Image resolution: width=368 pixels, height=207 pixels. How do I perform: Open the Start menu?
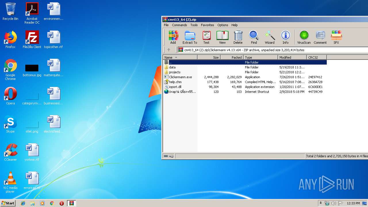point(8,203)
